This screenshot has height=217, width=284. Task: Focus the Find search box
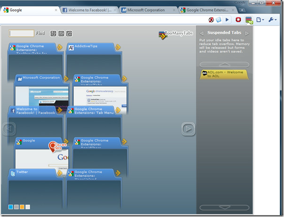[x=21, y=33]
